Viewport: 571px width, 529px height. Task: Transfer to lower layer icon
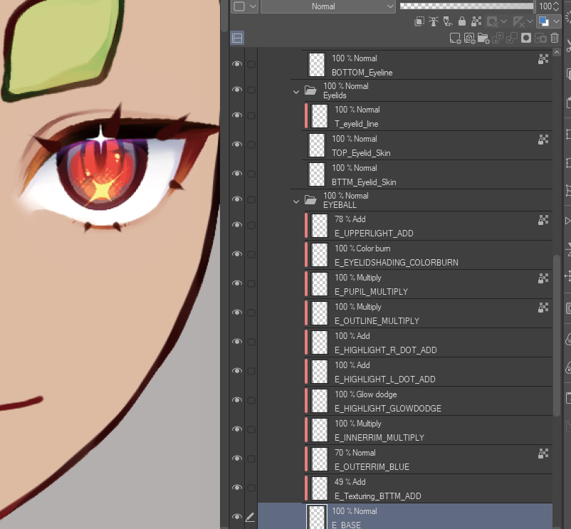pyautogui.click(x=498, y=38)
